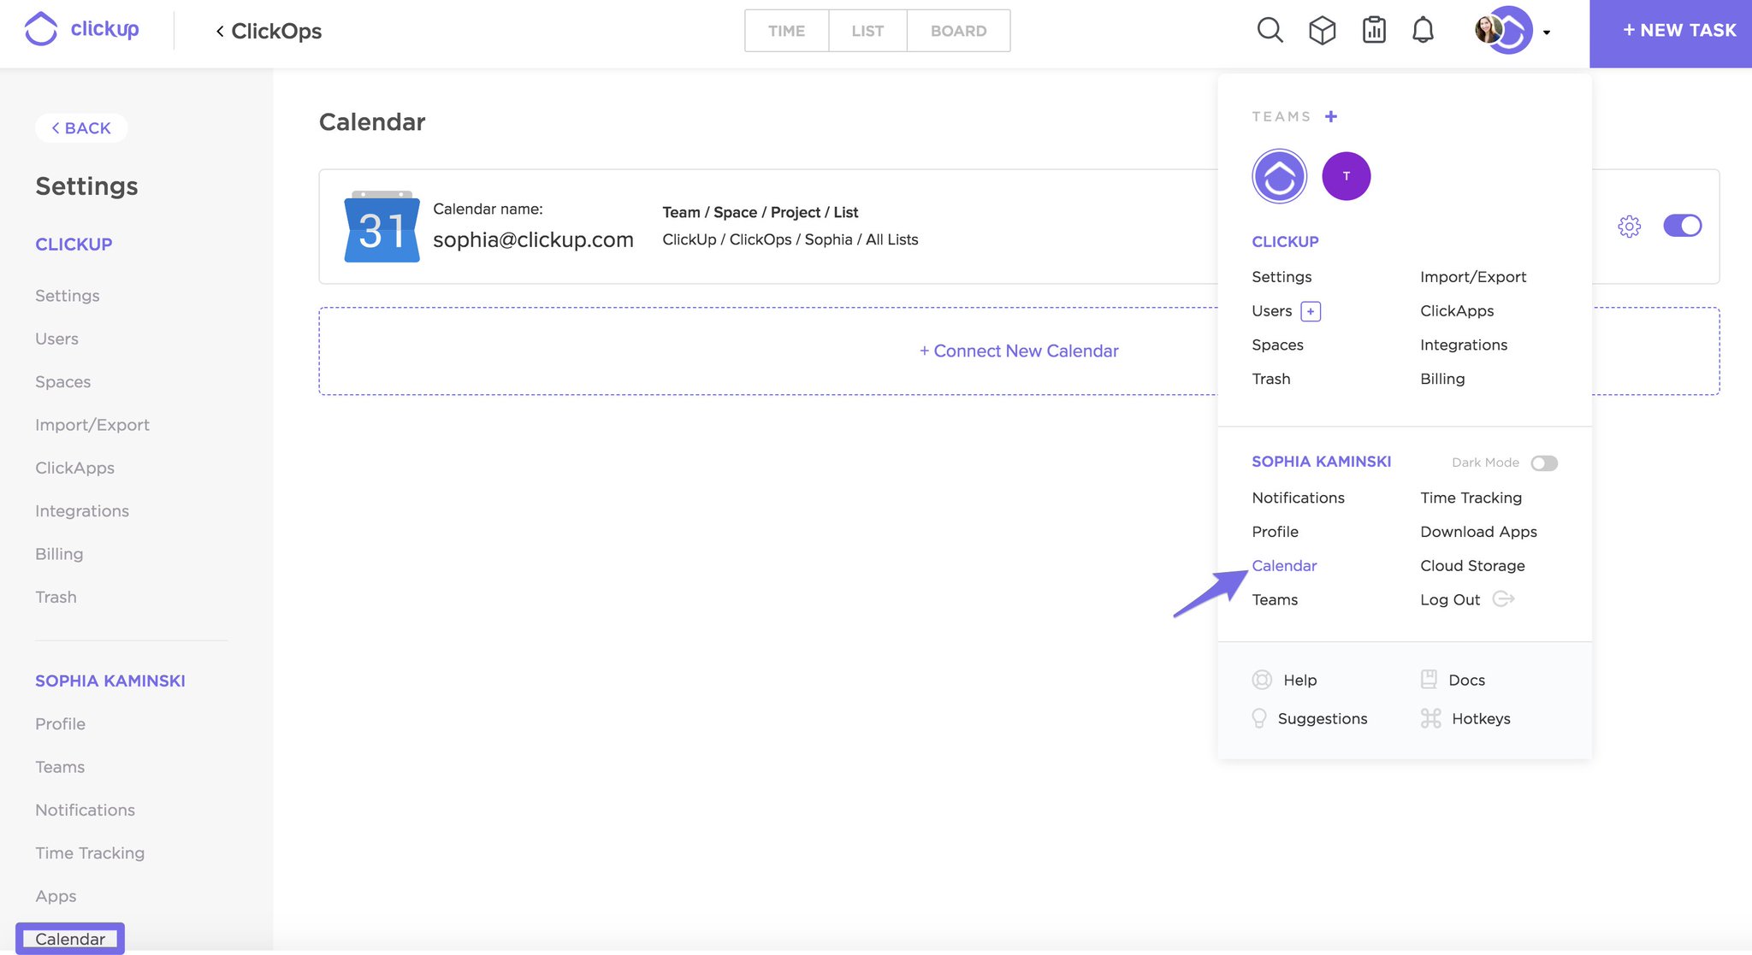The height and width of the screenshot is (955, 1752).
Task: Click the + NEW TASK button
Action: [x=1671, y=33]
